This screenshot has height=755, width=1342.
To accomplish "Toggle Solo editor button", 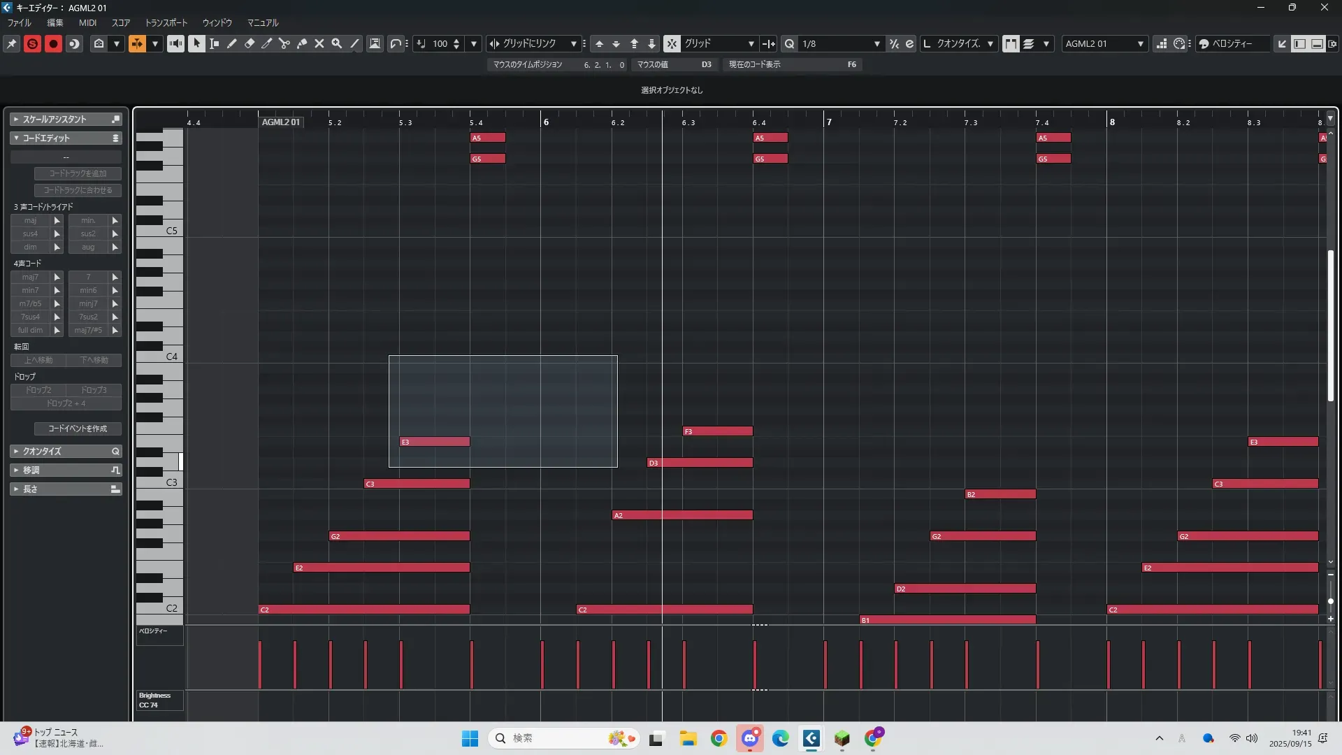I will (x=32, y=43).
